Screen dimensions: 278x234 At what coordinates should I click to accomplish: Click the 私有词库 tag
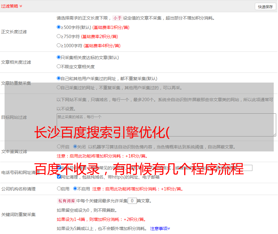[x=67, y=201]
